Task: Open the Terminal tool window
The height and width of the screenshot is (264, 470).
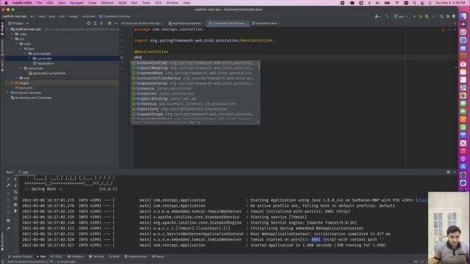Action: tap(96, 257)
